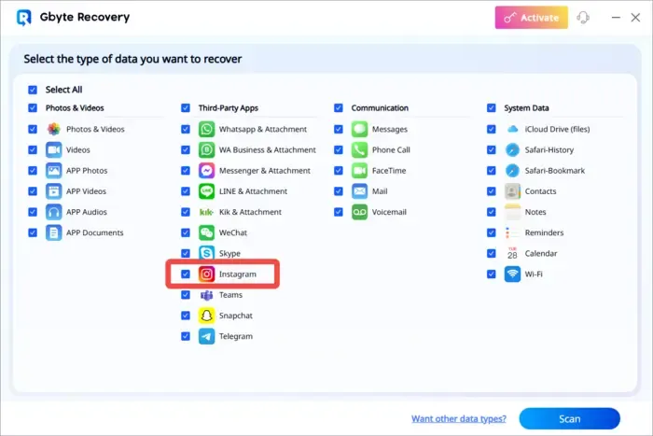
Task: Click the 'Skype' label
Action: pyautogui.click(x=229, y=253)
